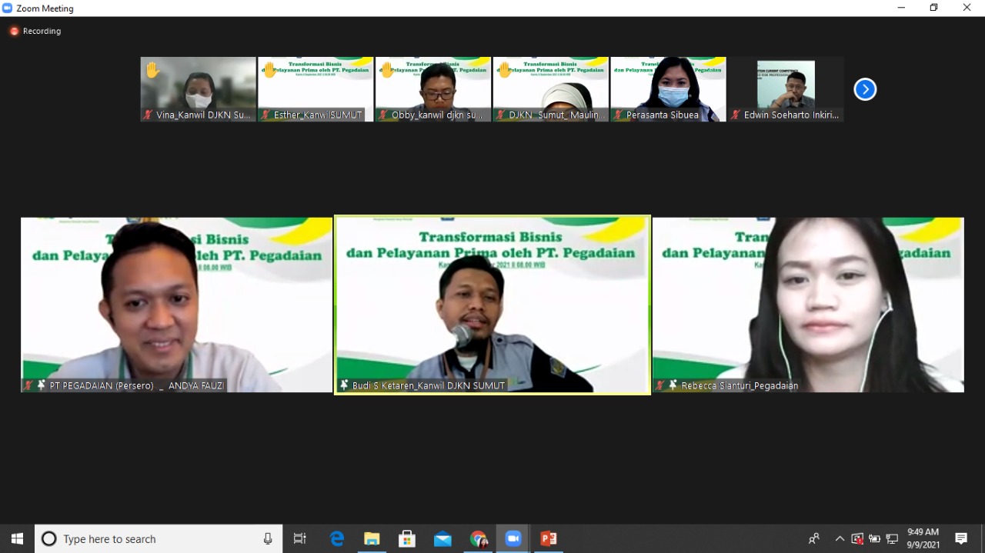
Task: Click the taskbar clock showing 9:49 AM
Action: coord(923,538)
